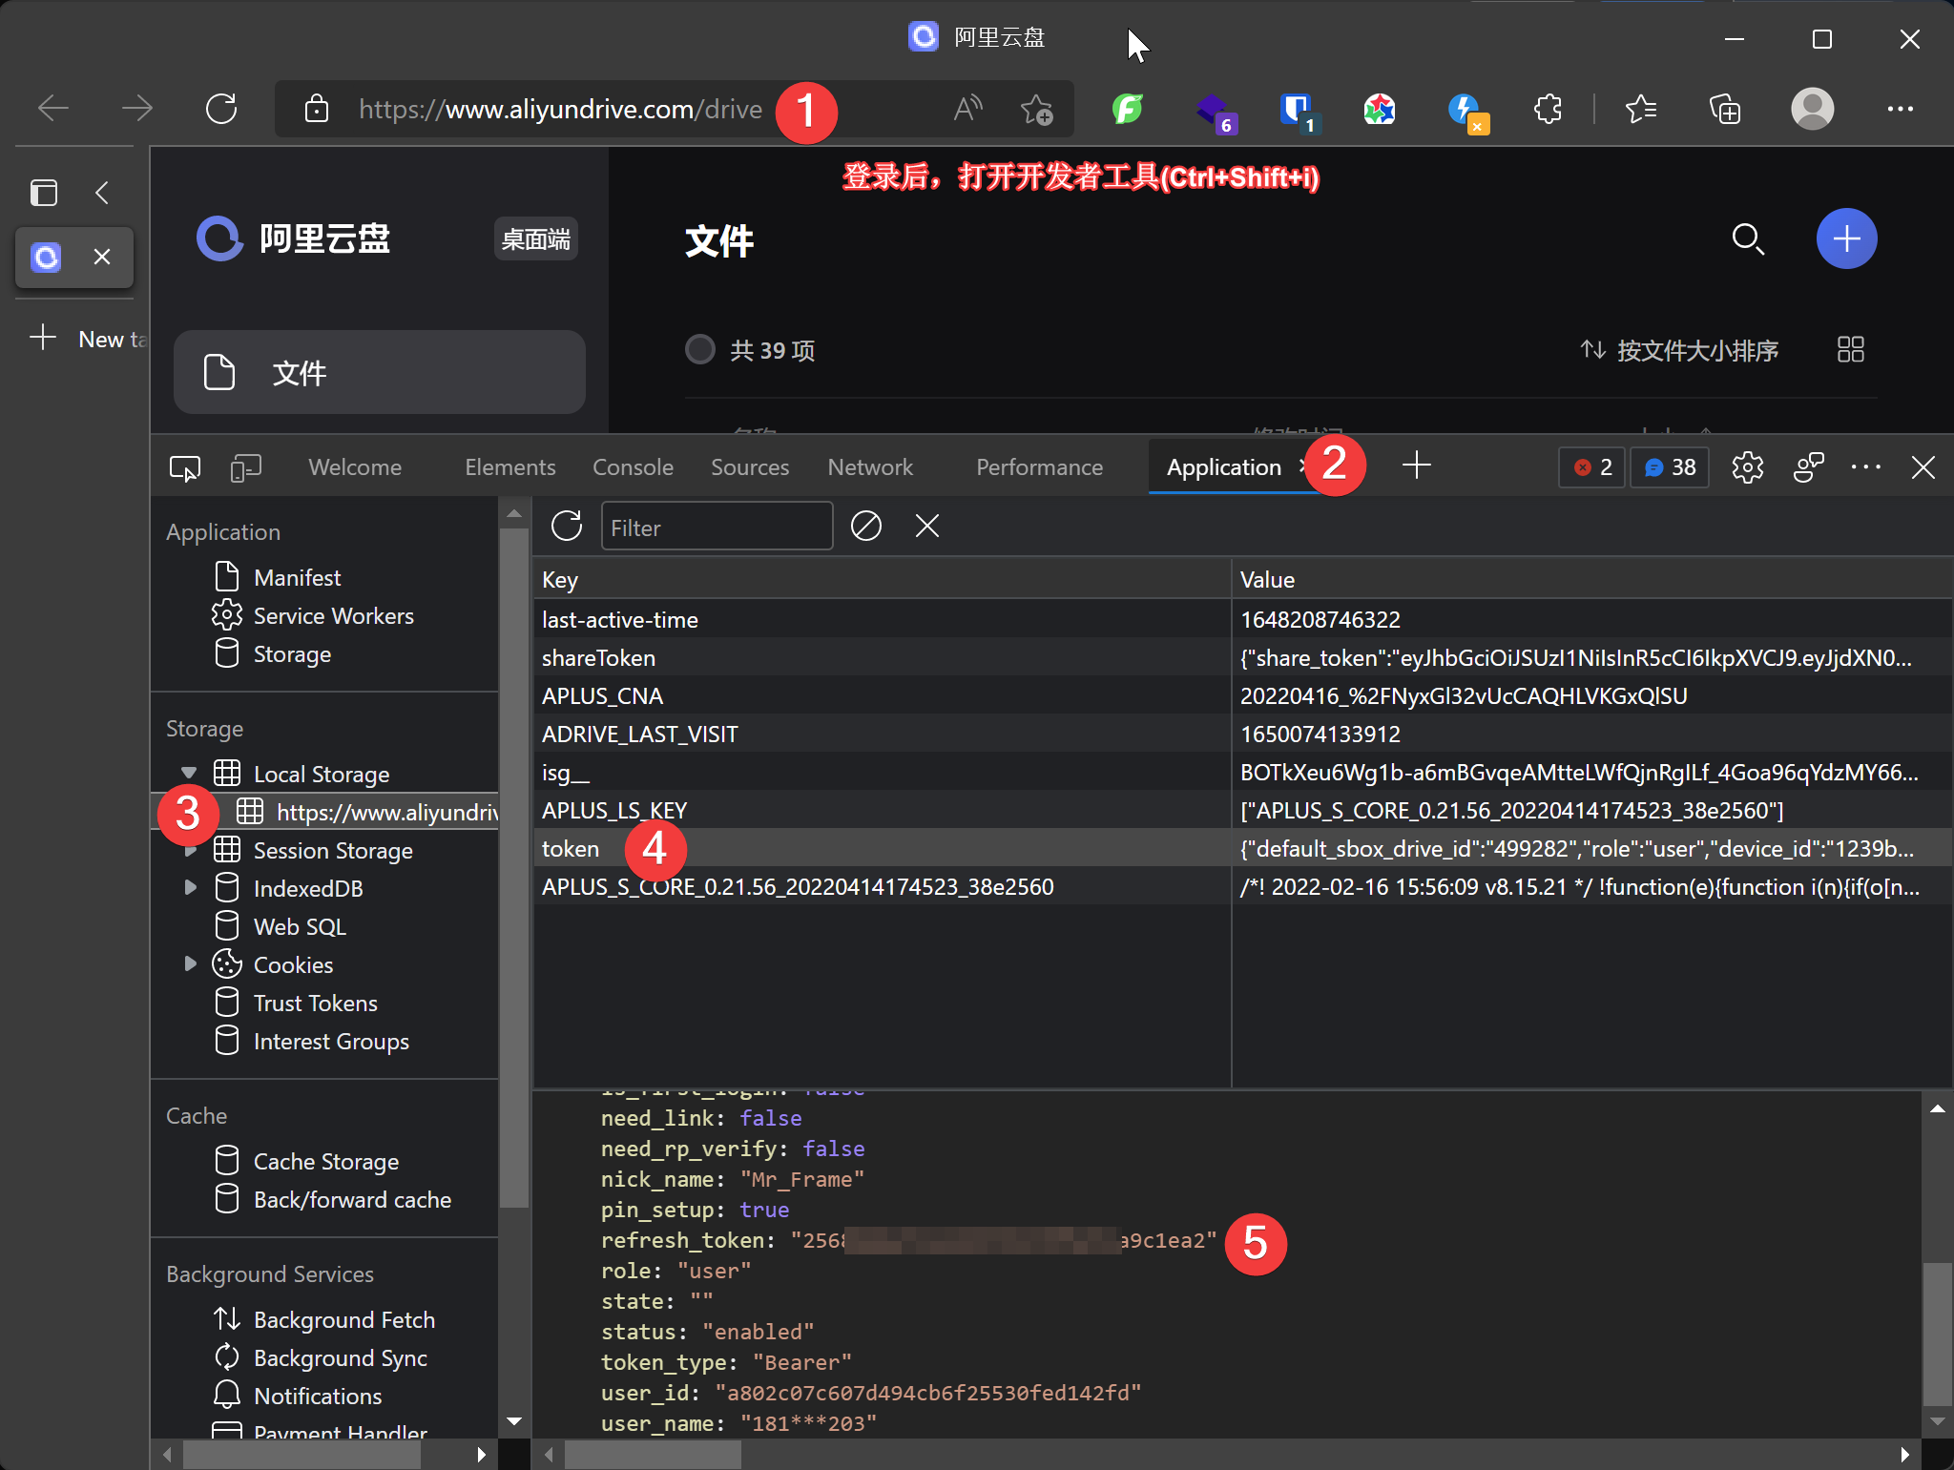Click the bottom horizontal scrollbar thumb
Image resolution: width=1954 pixels, height=1470 pixels.
(x=652, y=1455)
